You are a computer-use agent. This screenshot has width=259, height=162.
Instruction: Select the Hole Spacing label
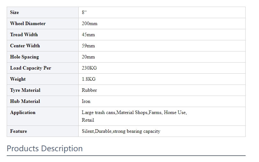pos(24,57)
